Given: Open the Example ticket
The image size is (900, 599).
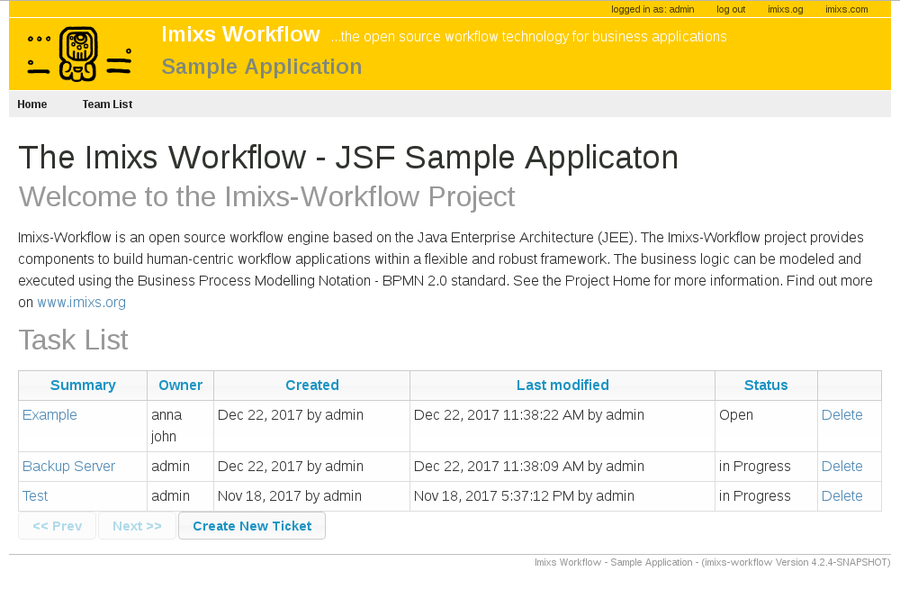Looking at the screenshot, I should [x=49, y=414].
